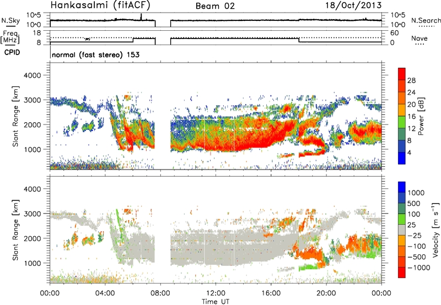The image size is (441, 305).
Task: Click the Hankasalmi (fitACF) plot title
Action: tap(100, 5)
